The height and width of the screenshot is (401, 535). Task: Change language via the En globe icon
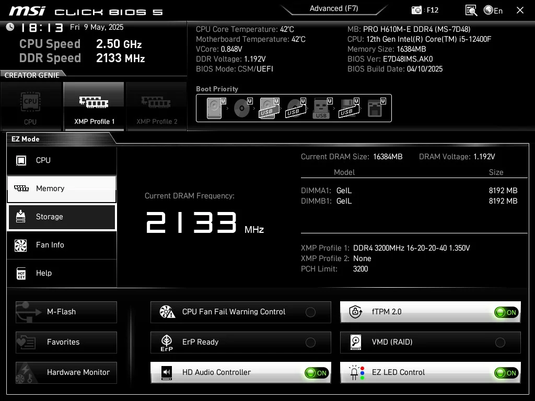[493, 10]
